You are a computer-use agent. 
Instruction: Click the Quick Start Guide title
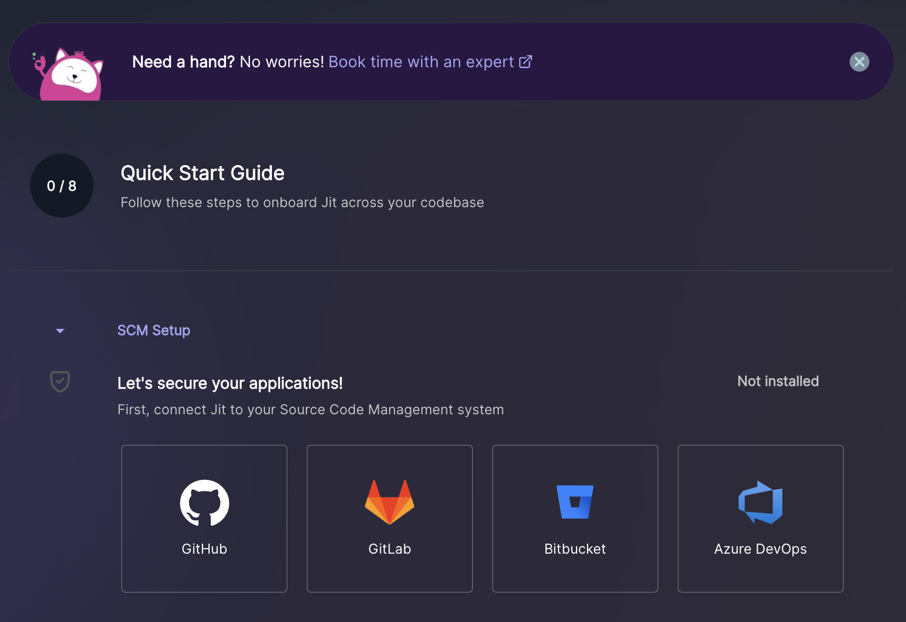tap(202, 173)
